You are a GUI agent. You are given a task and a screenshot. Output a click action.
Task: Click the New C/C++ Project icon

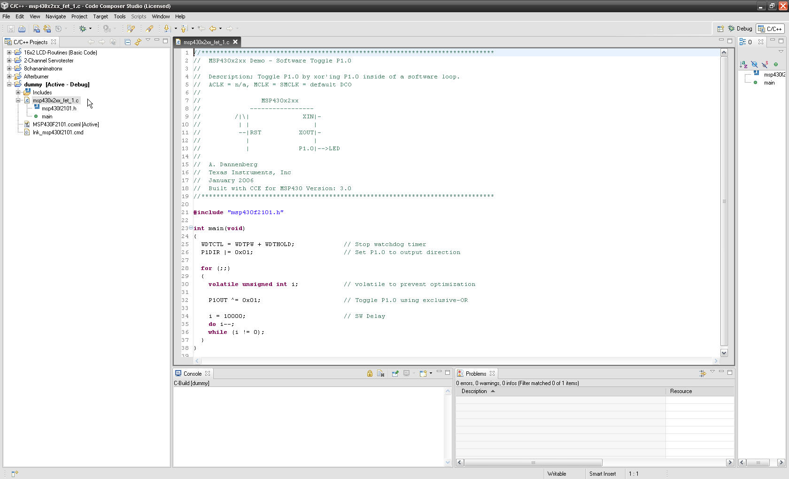[36, 29]
